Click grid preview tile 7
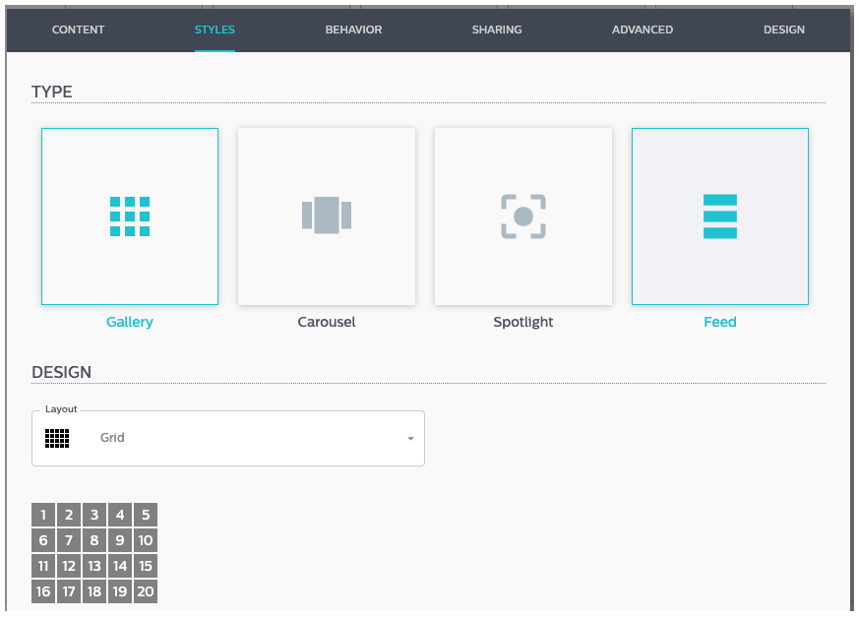 tap(69, 540)
